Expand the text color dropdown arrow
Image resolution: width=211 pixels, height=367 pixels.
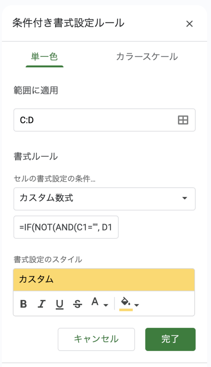[106, 305]
